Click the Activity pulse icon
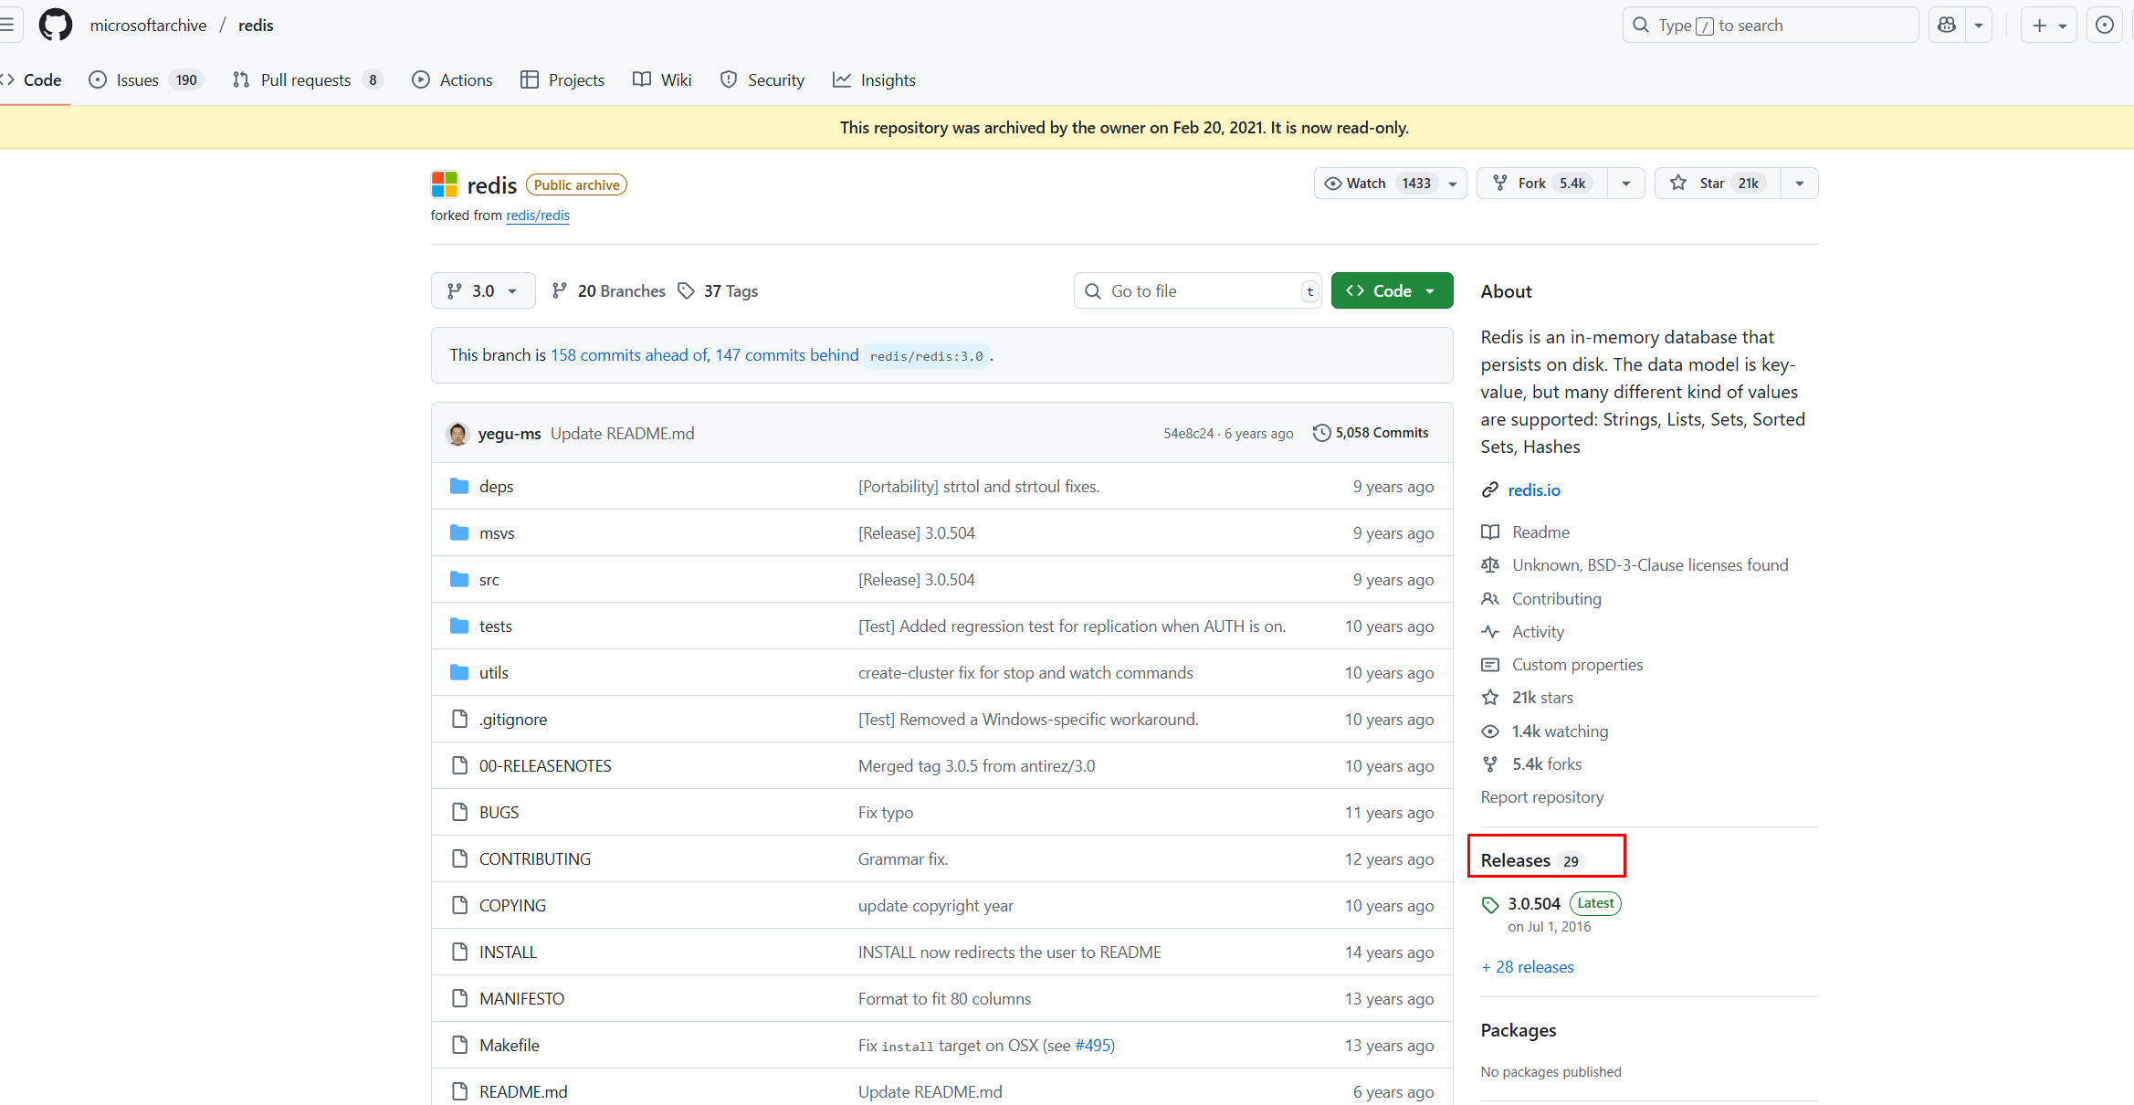 point(1490,631)
